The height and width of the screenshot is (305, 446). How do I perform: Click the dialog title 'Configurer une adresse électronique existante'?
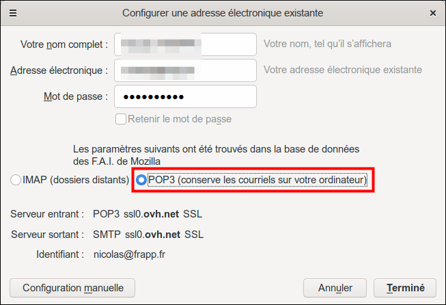[223, 13]
